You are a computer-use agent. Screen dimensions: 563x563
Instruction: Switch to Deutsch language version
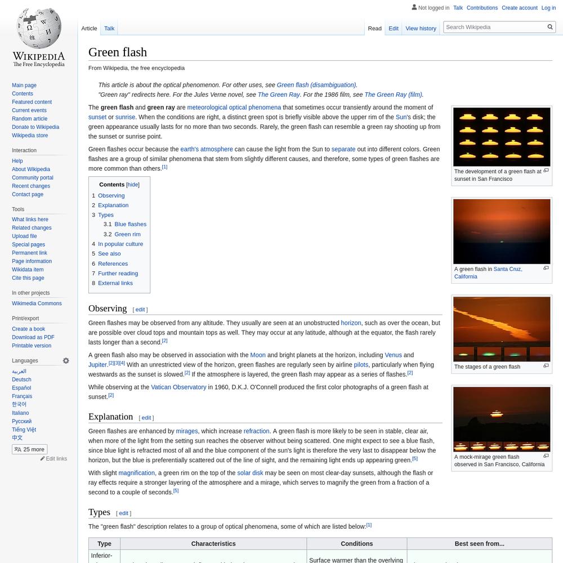coord(21,379)
